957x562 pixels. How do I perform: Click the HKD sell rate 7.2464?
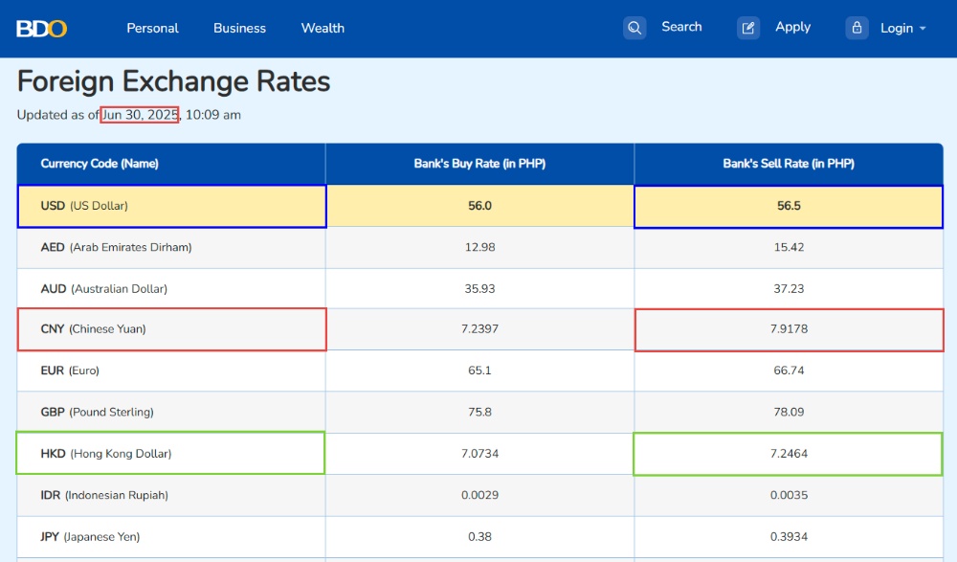click(x=789, y=454)
